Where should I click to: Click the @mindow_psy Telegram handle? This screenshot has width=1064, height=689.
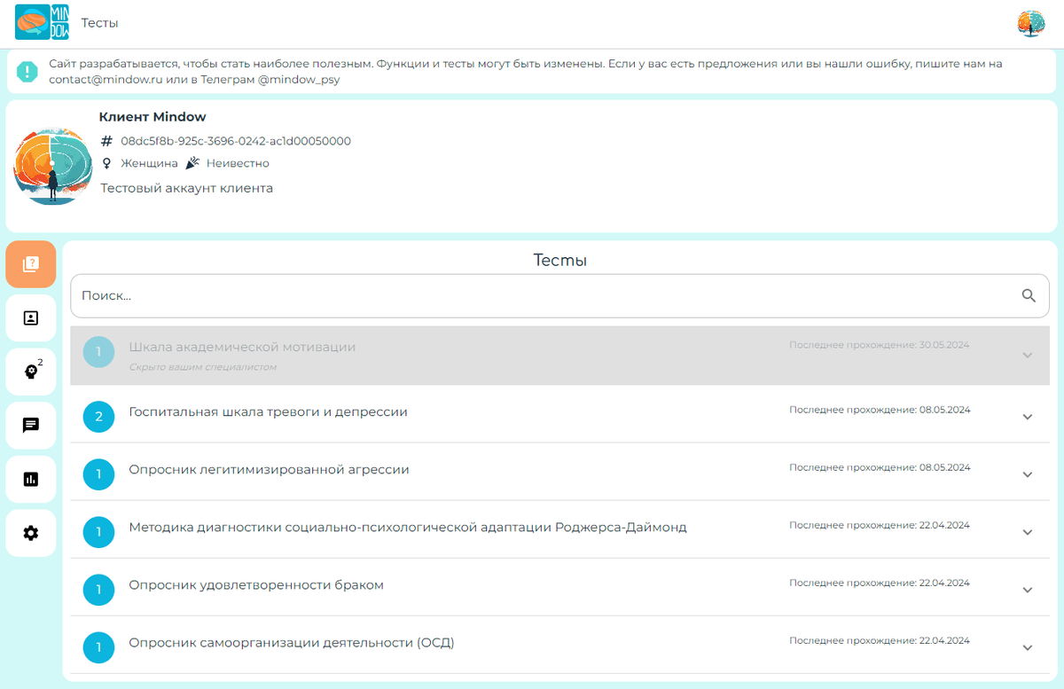click(299, 80)
